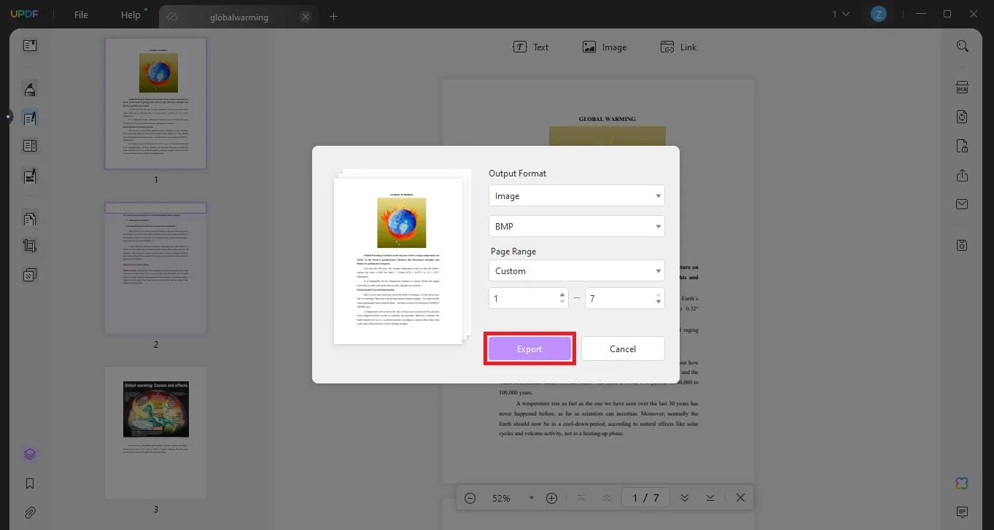
Task: Open the File menu
Action: click(x=81, y=15)
